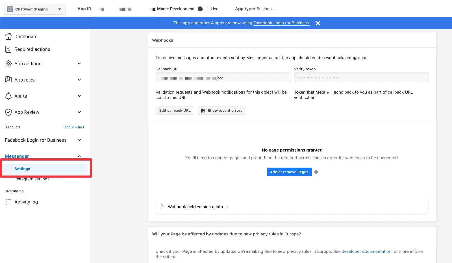Click the Dashboard home icon

pyautogui.click(x=8, y=36)
